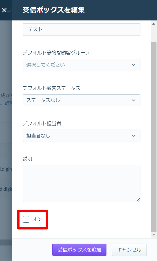Enable the オン checkbox
Screen dimensions: 157x261
[x=26, y=219]
